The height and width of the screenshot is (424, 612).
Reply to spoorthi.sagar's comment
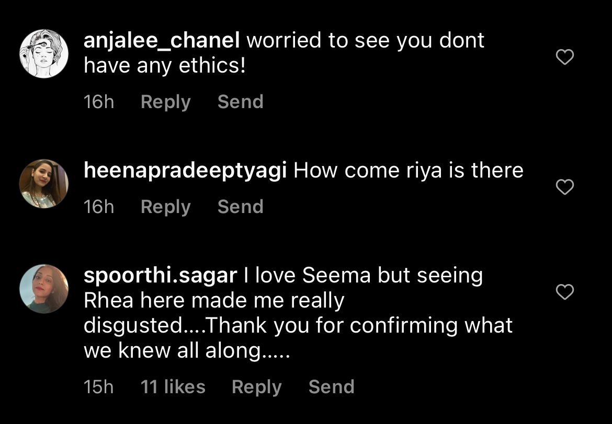coord(256,387)
